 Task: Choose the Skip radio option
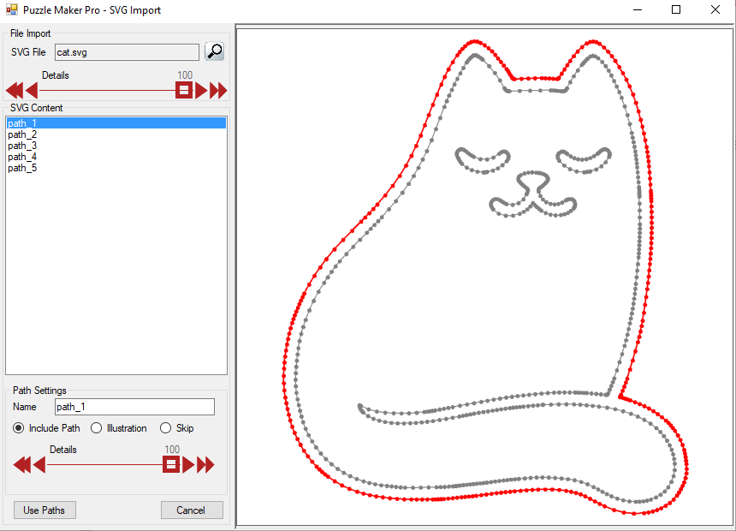tap(176, 428)
